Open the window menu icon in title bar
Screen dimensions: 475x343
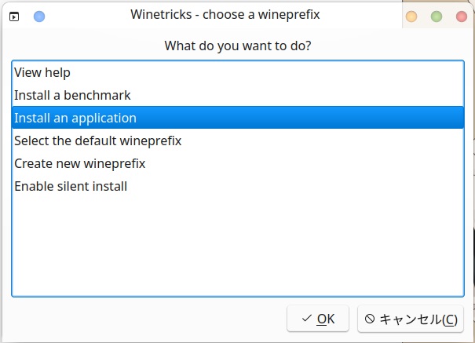pyautogui.click(x=14, y=16)
